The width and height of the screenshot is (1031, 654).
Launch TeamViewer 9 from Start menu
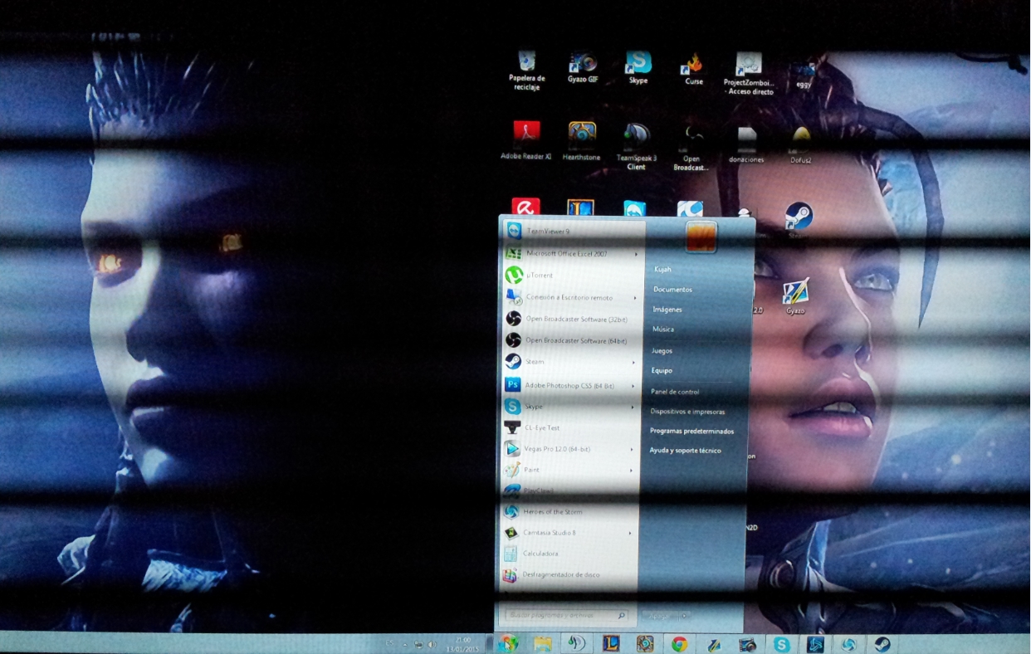pyautogui.click(x=573, y=232)
